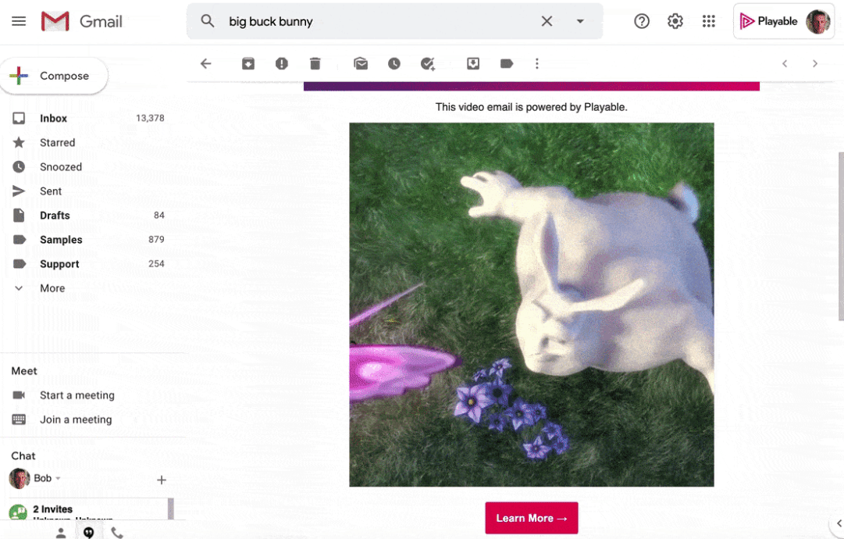
Task: Expand the More labels list
Action: 52,288
